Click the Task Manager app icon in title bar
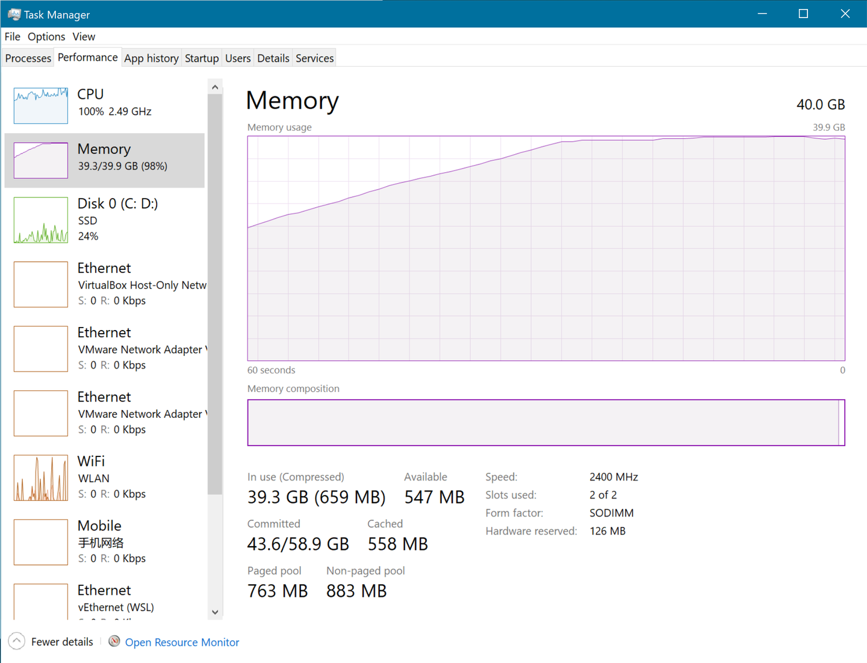 click(x=14, y=14)
